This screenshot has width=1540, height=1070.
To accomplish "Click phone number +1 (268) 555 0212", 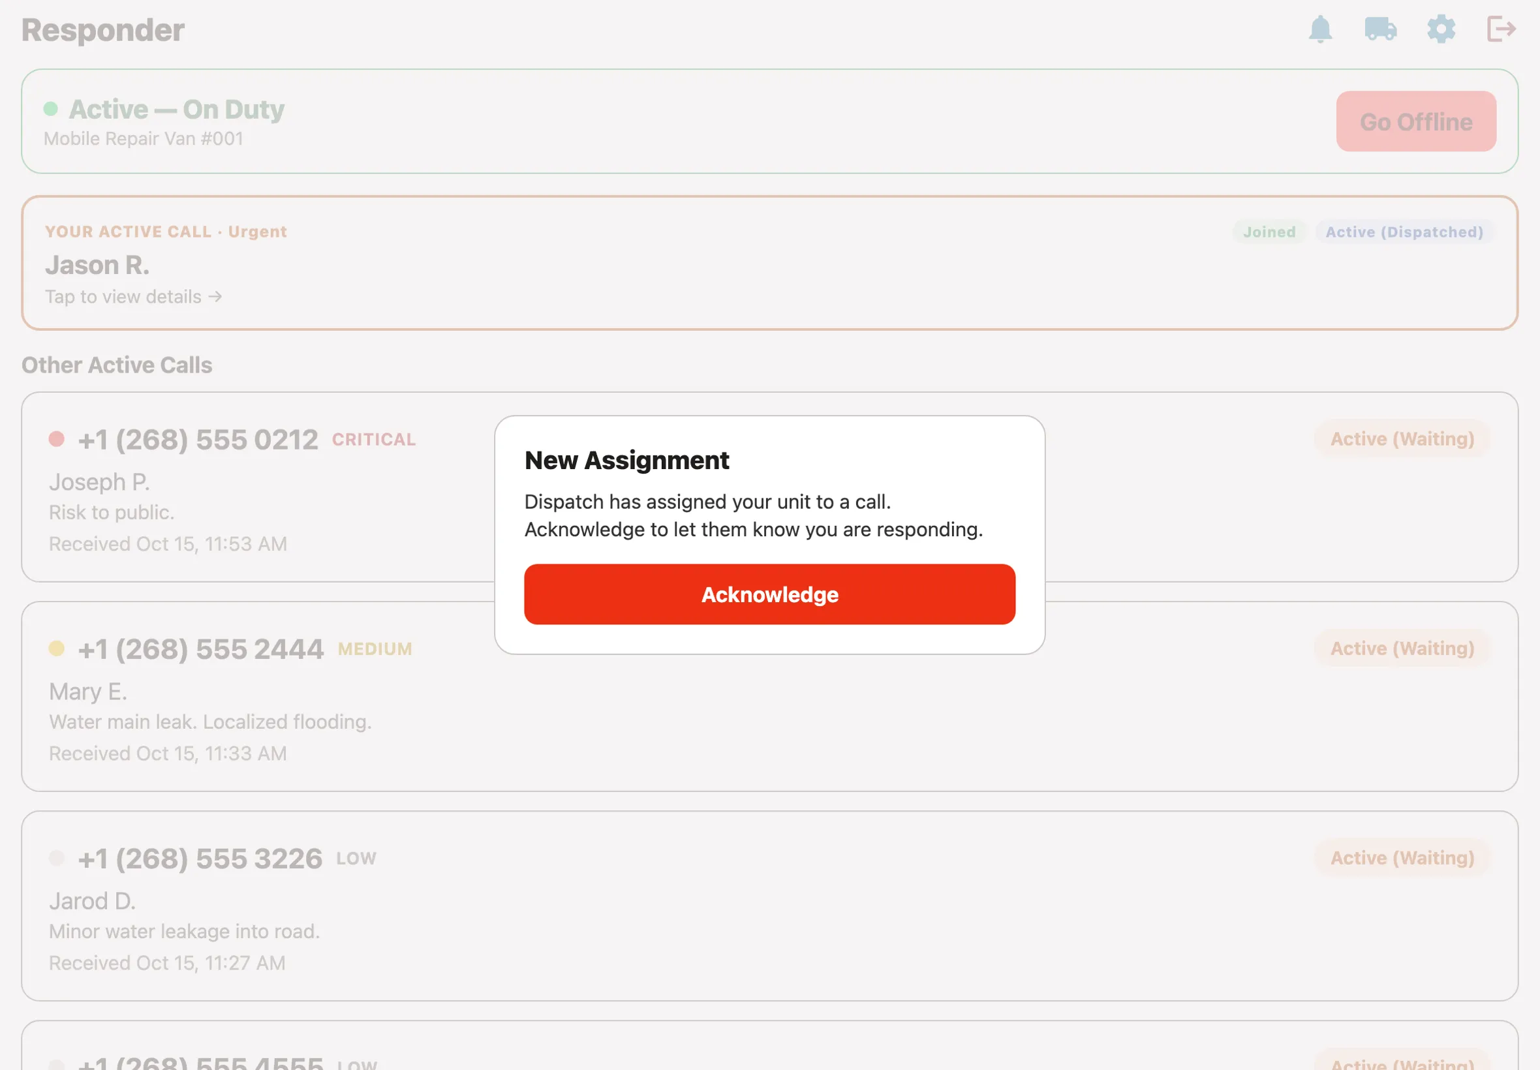I will [x=198, y=440].
